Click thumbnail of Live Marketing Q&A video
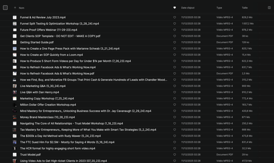This screenshot has width=274, height=163. pyautogui.click(x=15, y=86)
